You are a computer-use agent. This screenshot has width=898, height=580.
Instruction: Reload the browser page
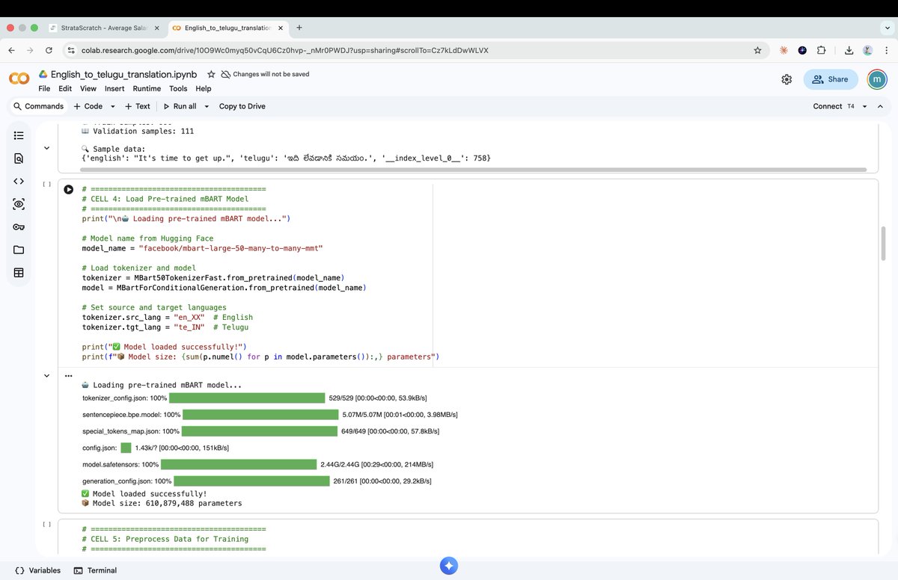click(x=49, y=50)
